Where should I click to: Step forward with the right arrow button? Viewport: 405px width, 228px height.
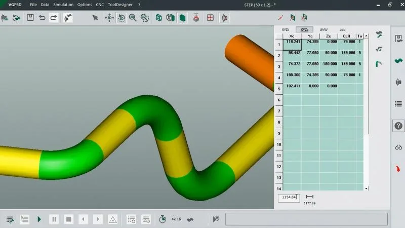98,219
